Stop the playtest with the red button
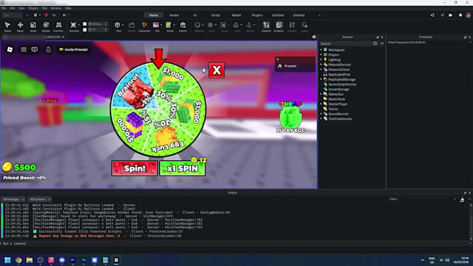 pos(46,15)
